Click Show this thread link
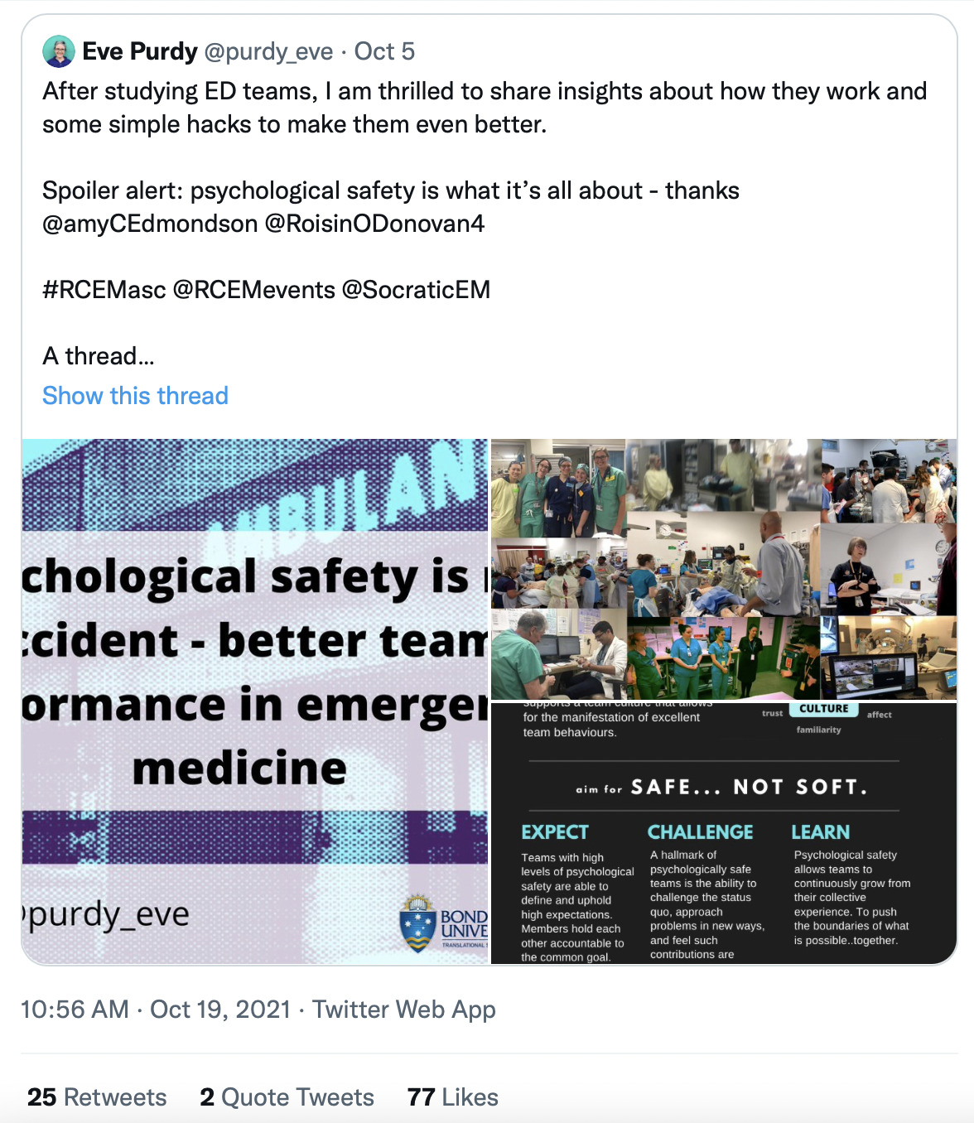 tap(135, 396)
